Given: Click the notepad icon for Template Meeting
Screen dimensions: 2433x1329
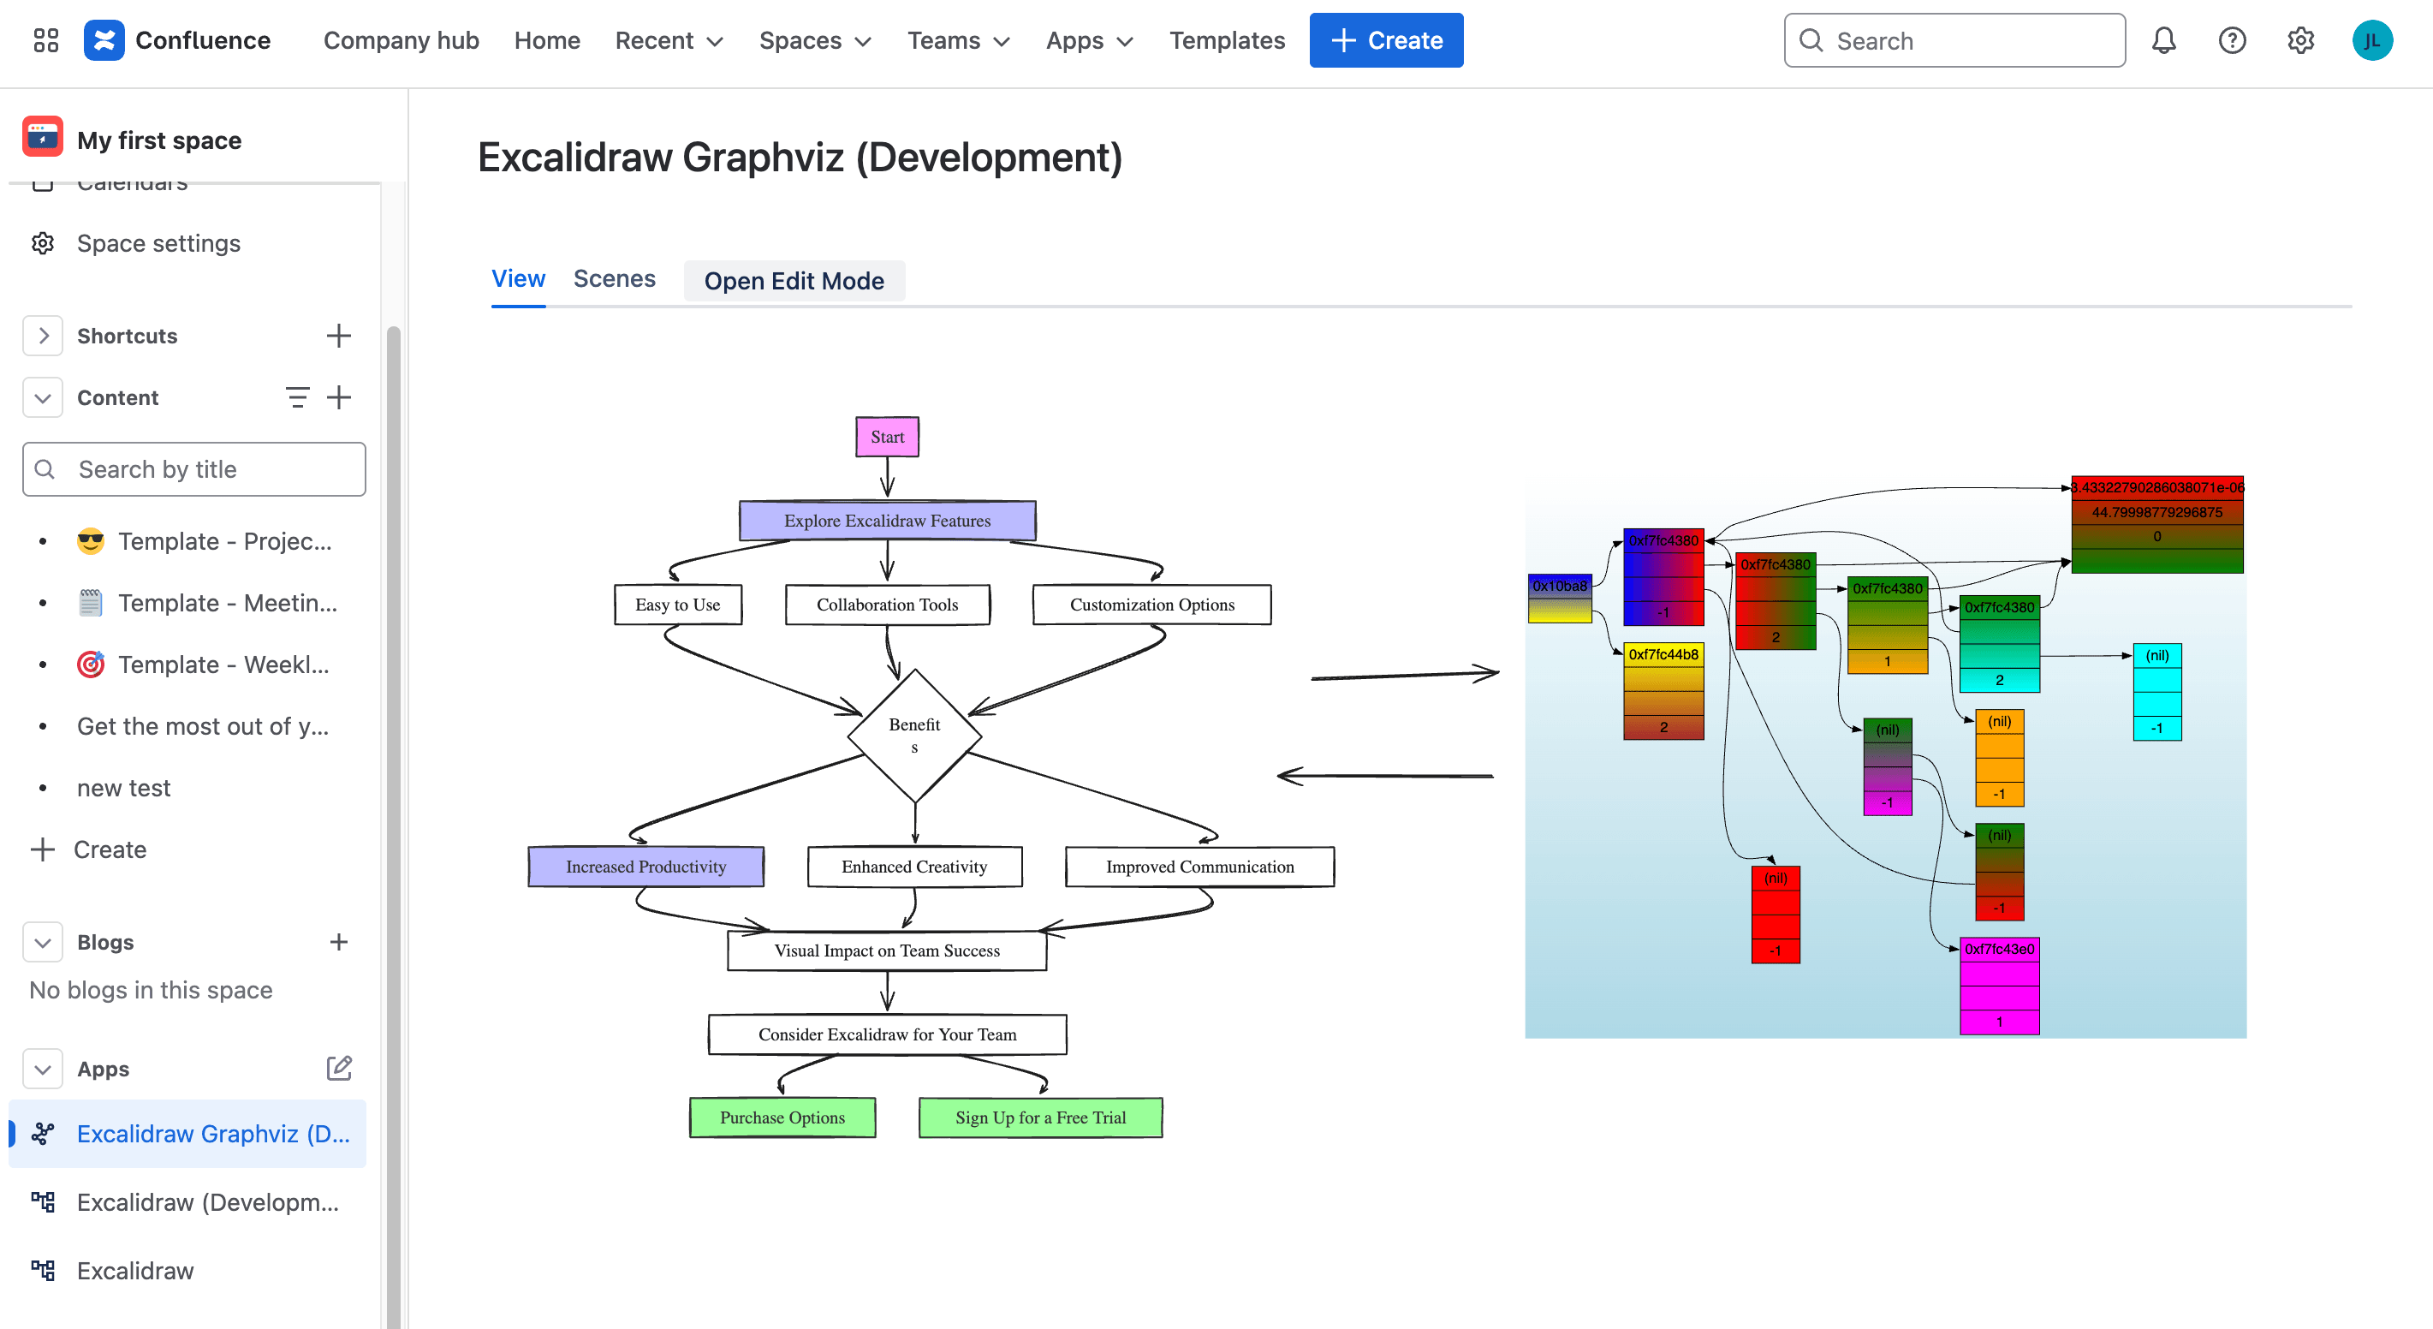Looking at the screenshot, I should pyautogui.click(x=91, y=603).
